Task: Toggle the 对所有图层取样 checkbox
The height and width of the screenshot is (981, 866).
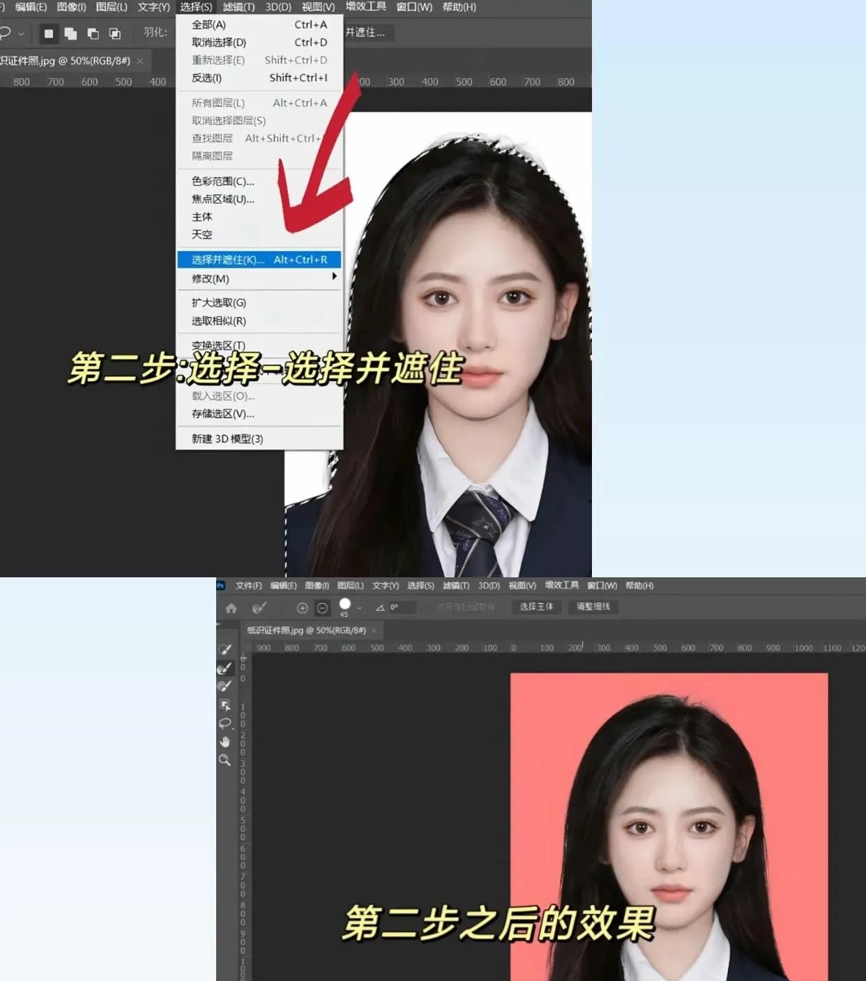Action: point(434,607)
